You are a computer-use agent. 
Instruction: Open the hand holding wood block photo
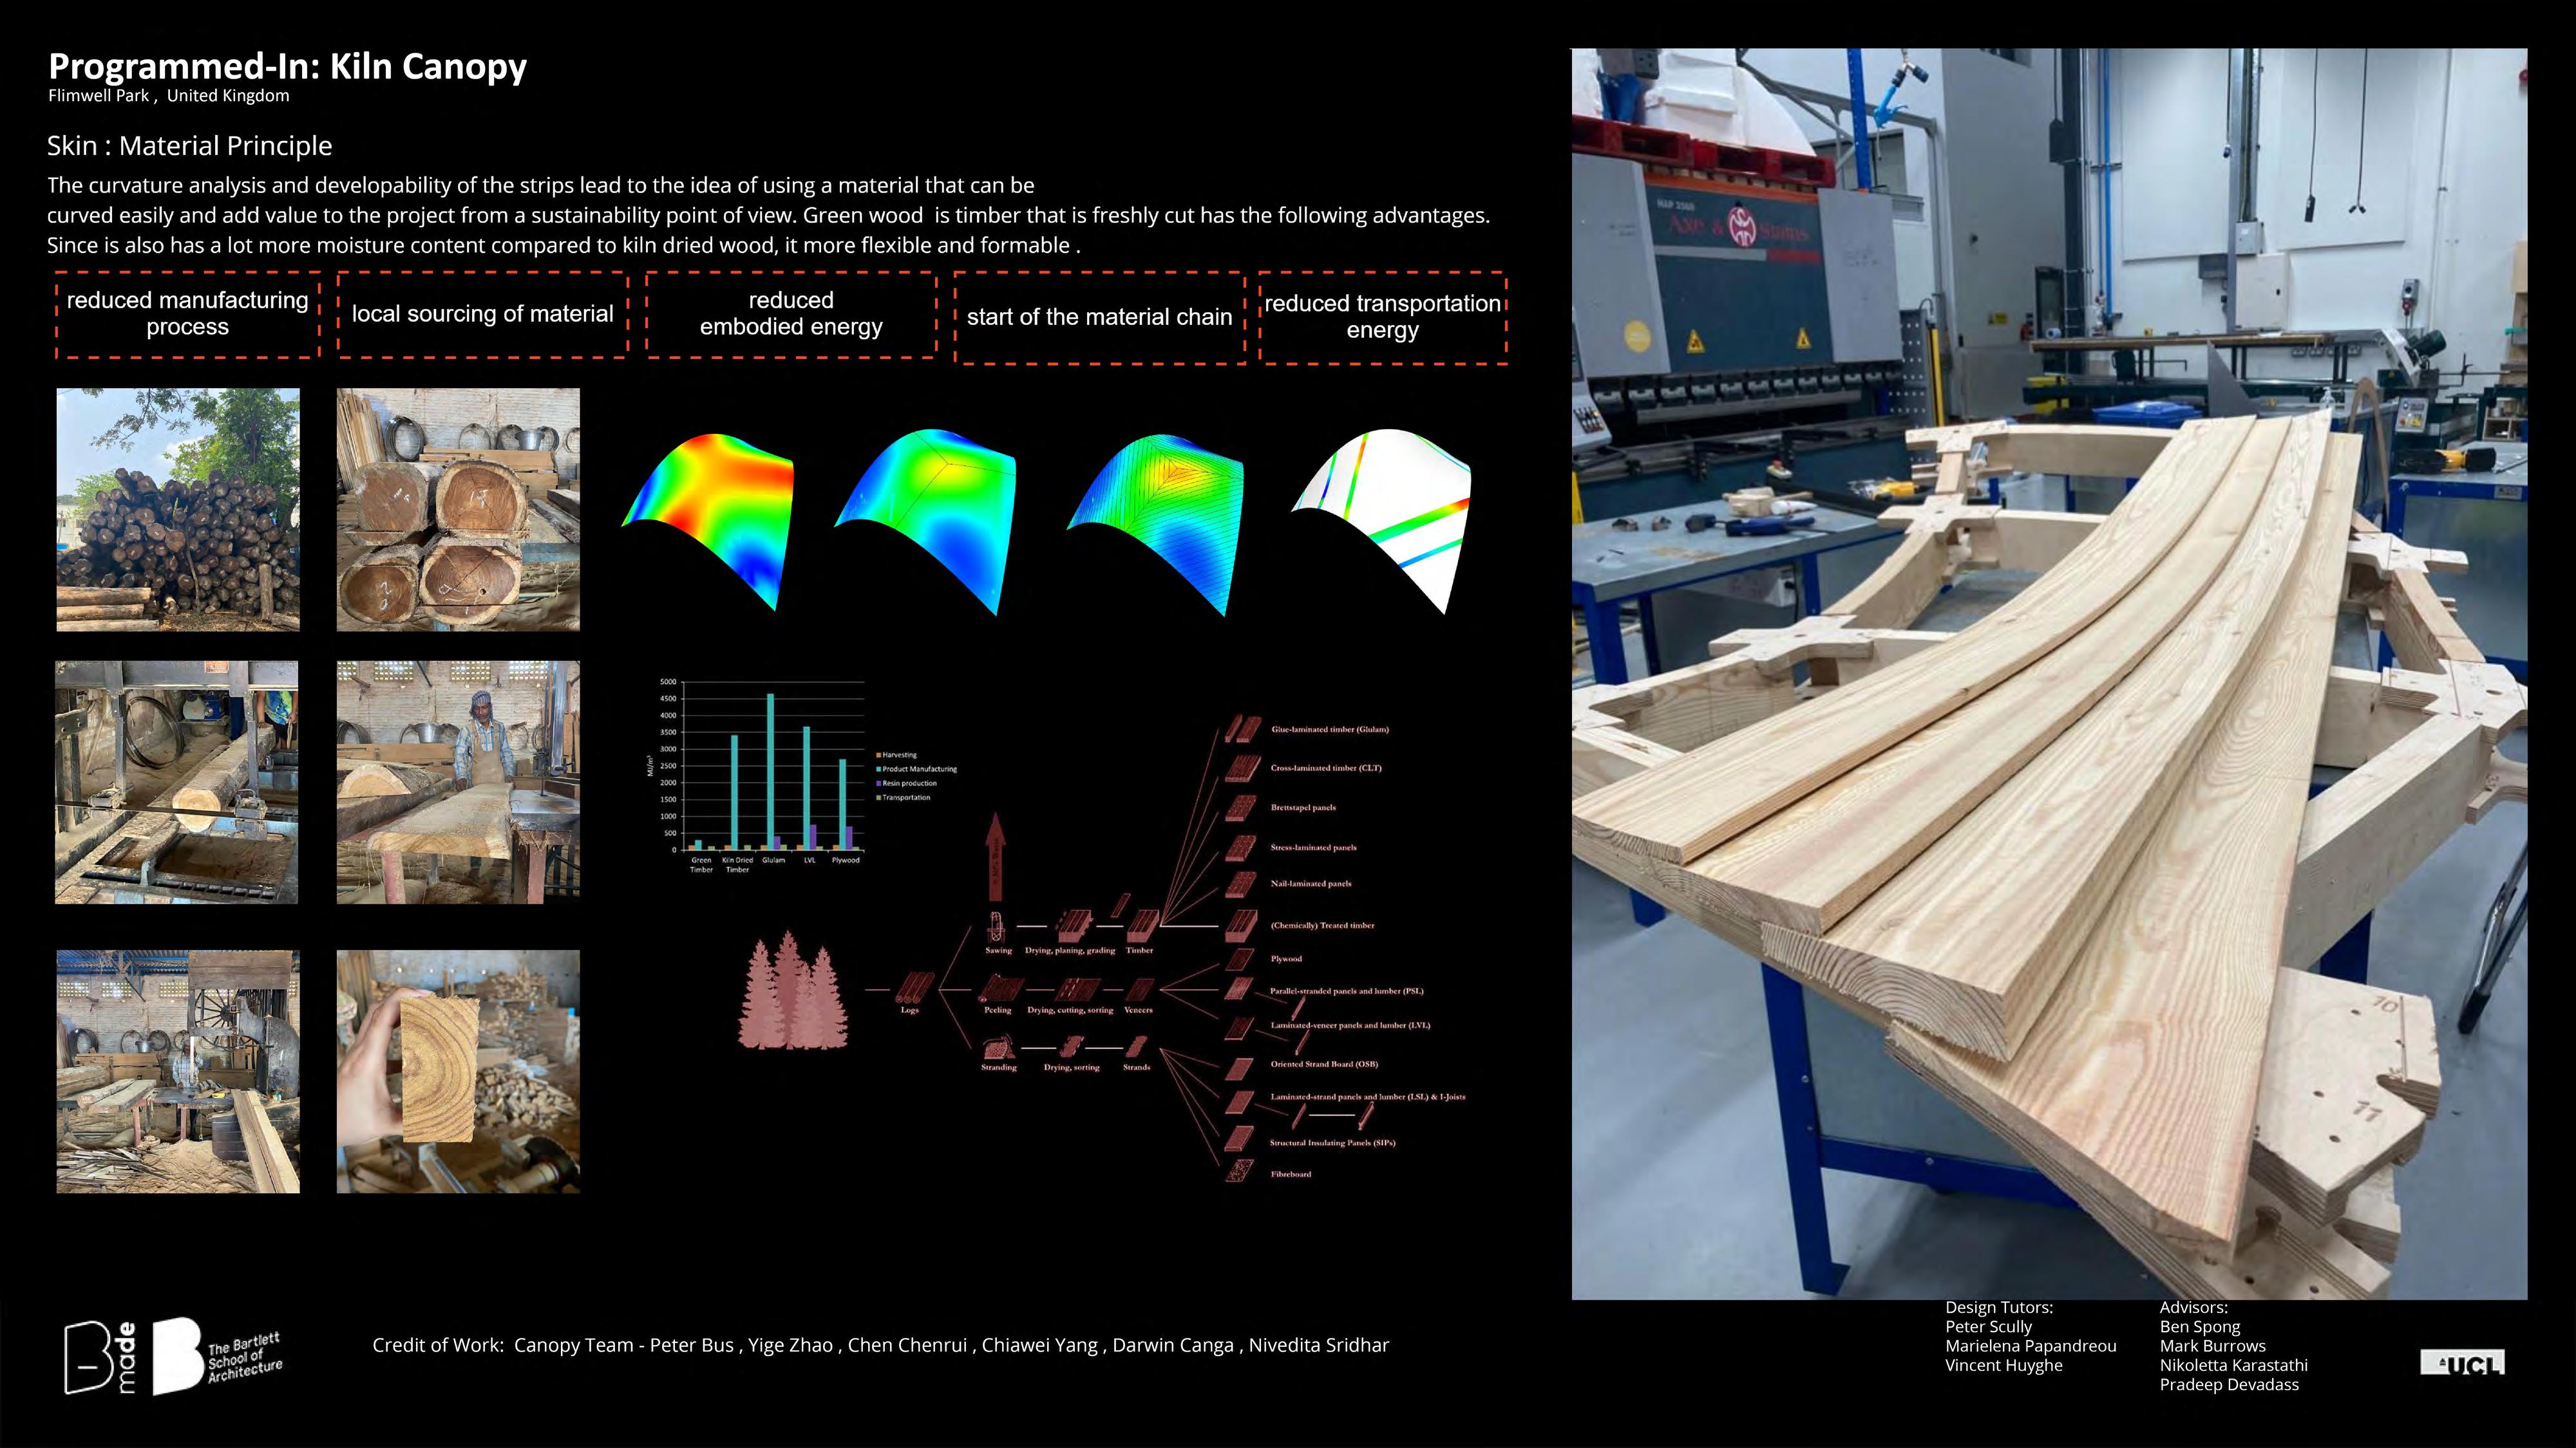coord(458,1072)
